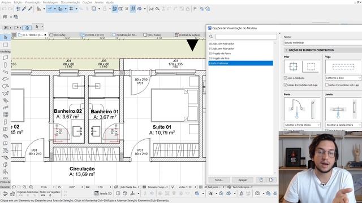Open the 'Sem Sobrepos...' overrides dropdown
362x203 pixels.
(x=240, y=187)
